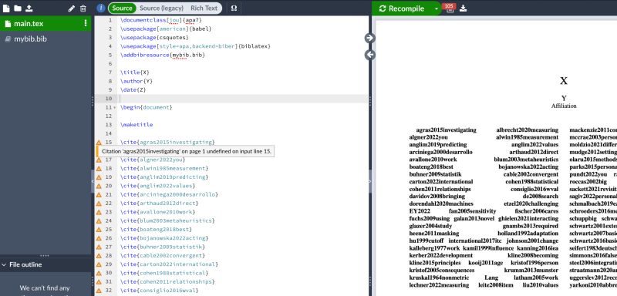Viewport: 617px width, 296px height.
Task: Click the warning triangle on line 22
Action: (x=99, y=203)
